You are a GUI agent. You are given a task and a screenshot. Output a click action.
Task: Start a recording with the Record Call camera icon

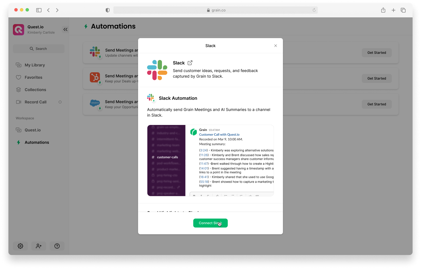point(19,102)
